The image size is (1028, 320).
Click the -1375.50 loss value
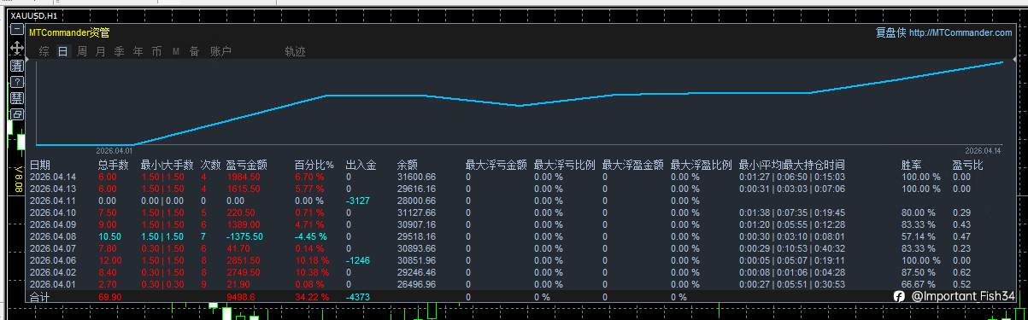[x=244, y=236]
